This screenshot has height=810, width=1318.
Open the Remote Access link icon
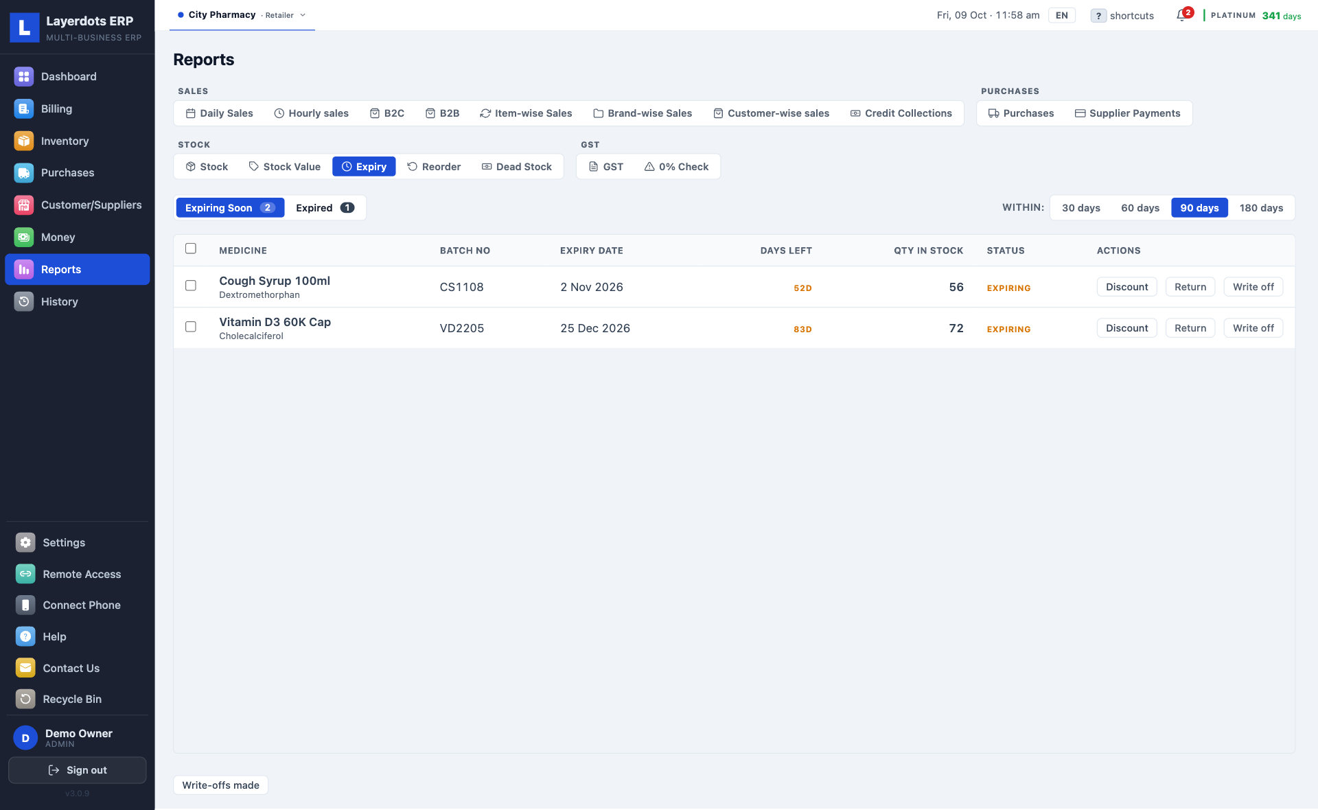coord(25,574)
